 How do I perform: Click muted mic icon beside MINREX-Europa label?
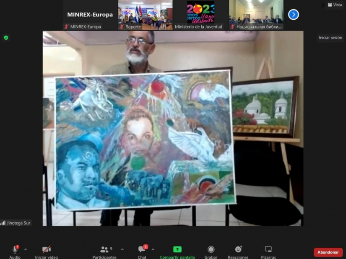point(66,27)
